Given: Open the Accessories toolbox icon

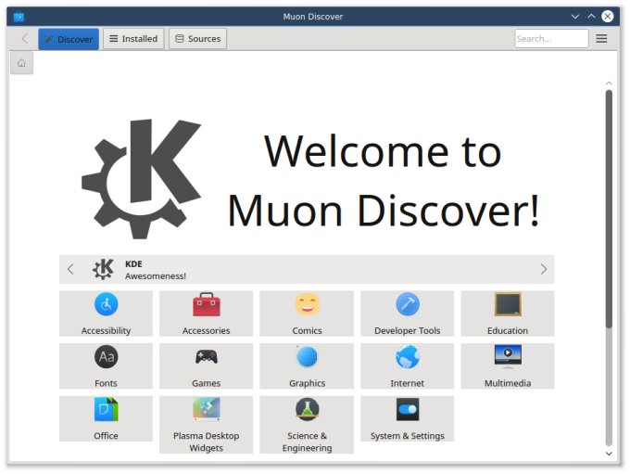Looking at the screenshot, I should click(206, 304).
